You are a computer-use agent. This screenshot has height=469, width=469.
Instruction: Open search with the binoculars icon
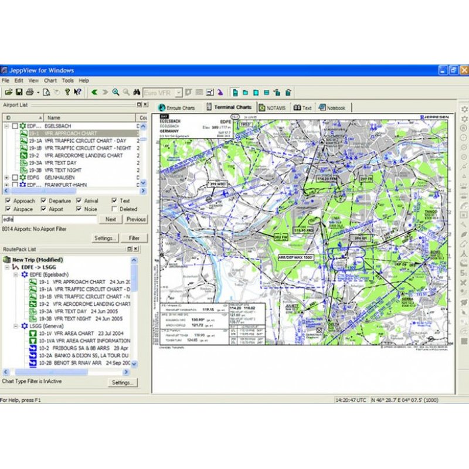point(137,92)
